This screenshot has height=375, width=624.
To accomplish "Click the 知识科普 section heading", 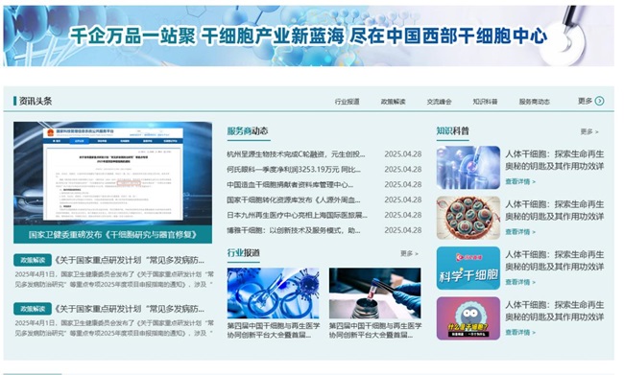I will tap(452, 130).
